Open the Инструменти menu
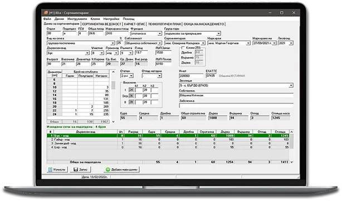This screenshot has height=201, width=342. 77,19
